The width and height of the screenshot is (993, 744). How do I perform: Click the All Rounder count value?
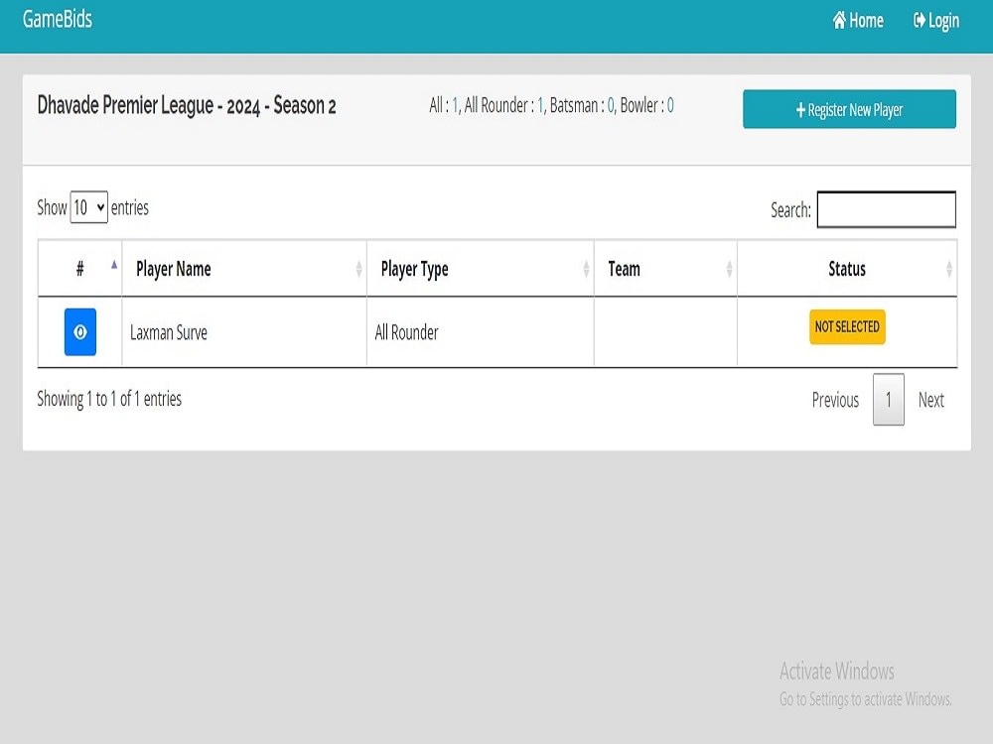coord(540,105)
